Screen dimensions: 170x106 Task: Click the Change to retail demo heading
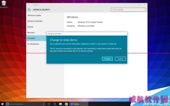[63, 40]
